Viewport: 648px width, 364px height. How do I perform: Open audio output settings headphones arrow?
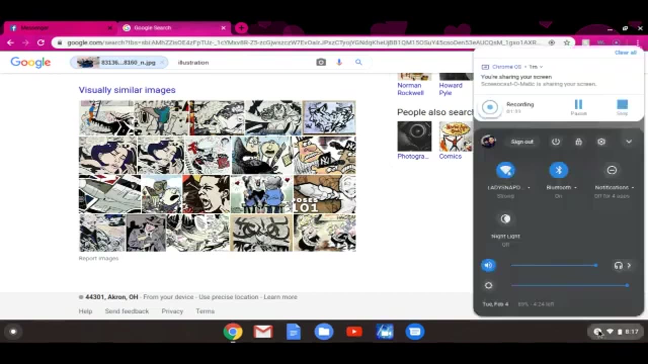(623, 265)
